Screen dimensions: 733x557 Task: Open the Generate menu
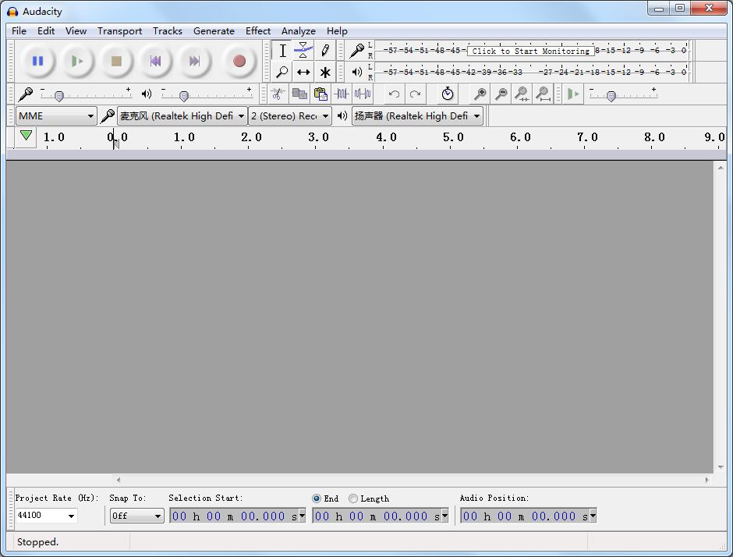click(x=214, y=31)
